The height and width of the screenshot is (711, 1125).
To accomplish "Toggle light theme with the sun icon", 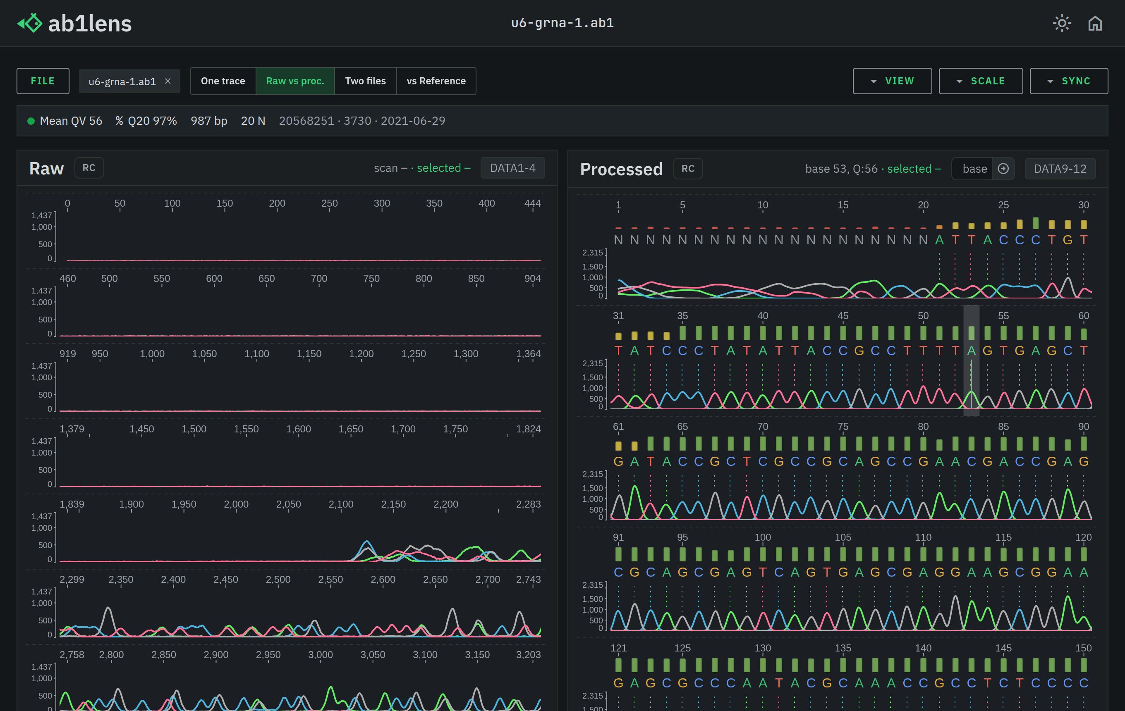I will tap(1062, 23).
